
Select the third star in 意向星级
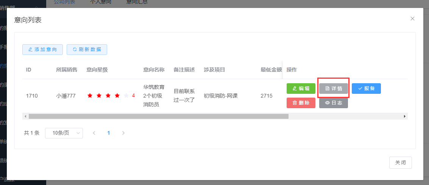click(x=108, y=96)
